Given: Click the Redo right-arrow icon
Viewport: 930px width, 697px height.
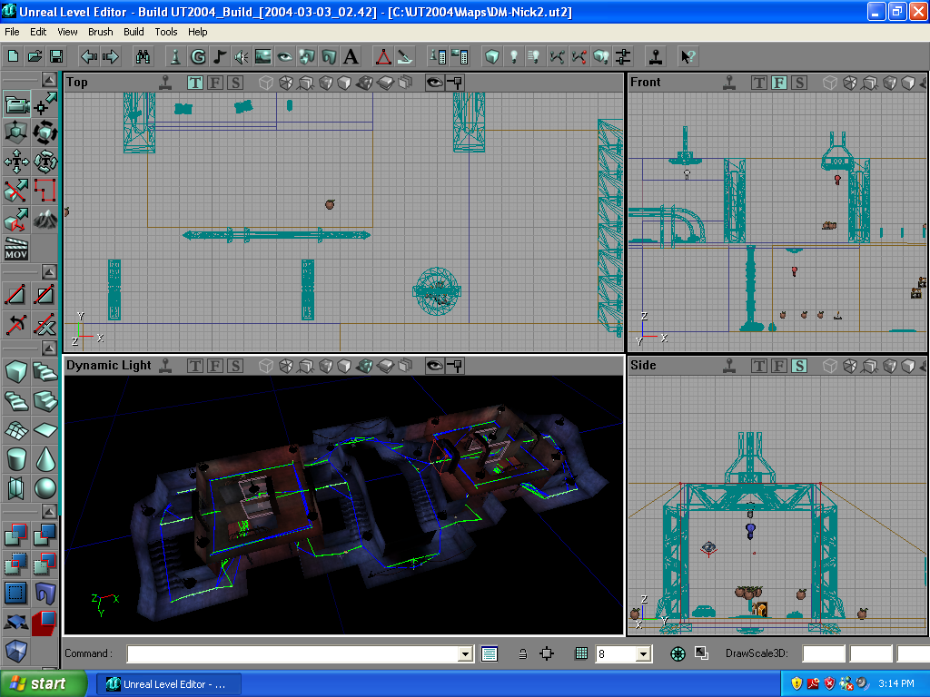Looking at the screenshot, I should 110,57.
